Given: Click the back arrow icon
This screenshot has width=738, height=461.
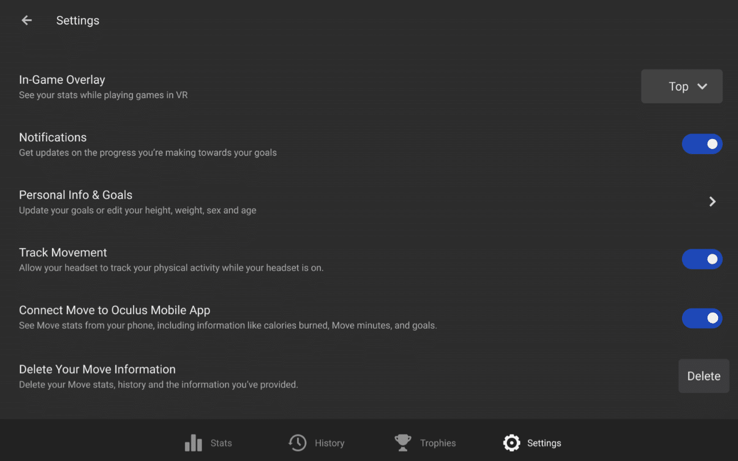Looking at the screenshot, I should 27,21.
